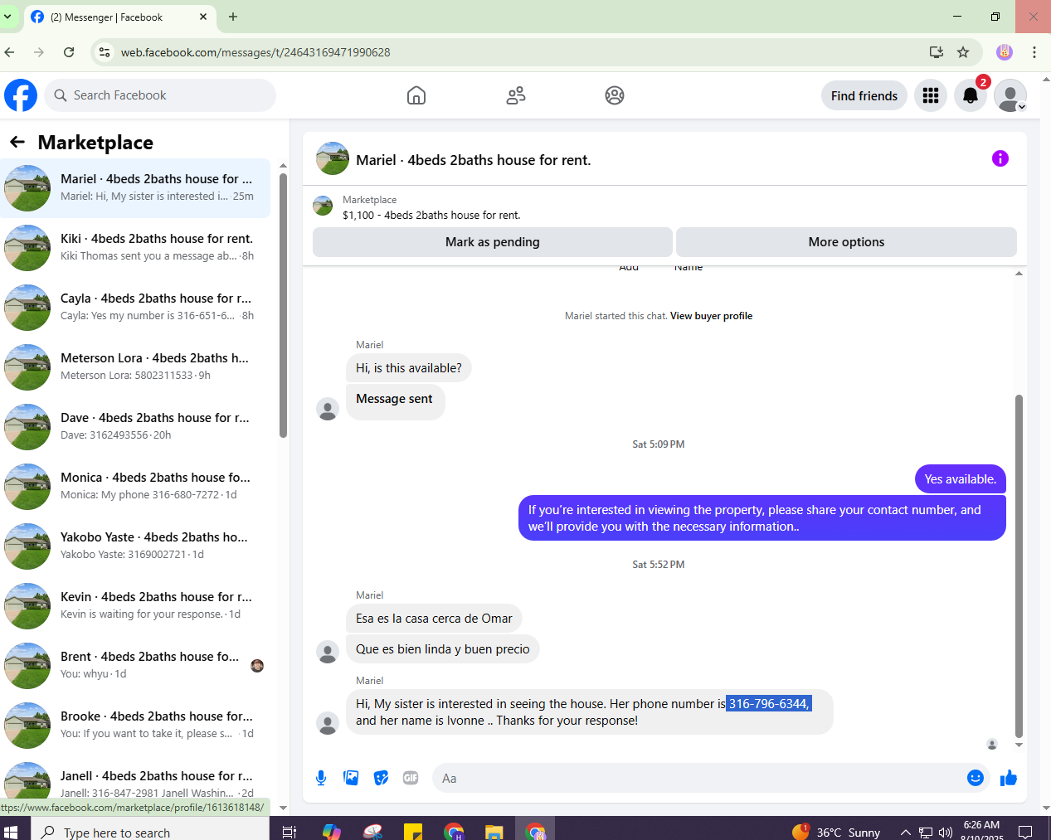The width and height of the screenshot is (1051, 840).
Task: Show hidden system tray icons
Action: tap(906, 832)
